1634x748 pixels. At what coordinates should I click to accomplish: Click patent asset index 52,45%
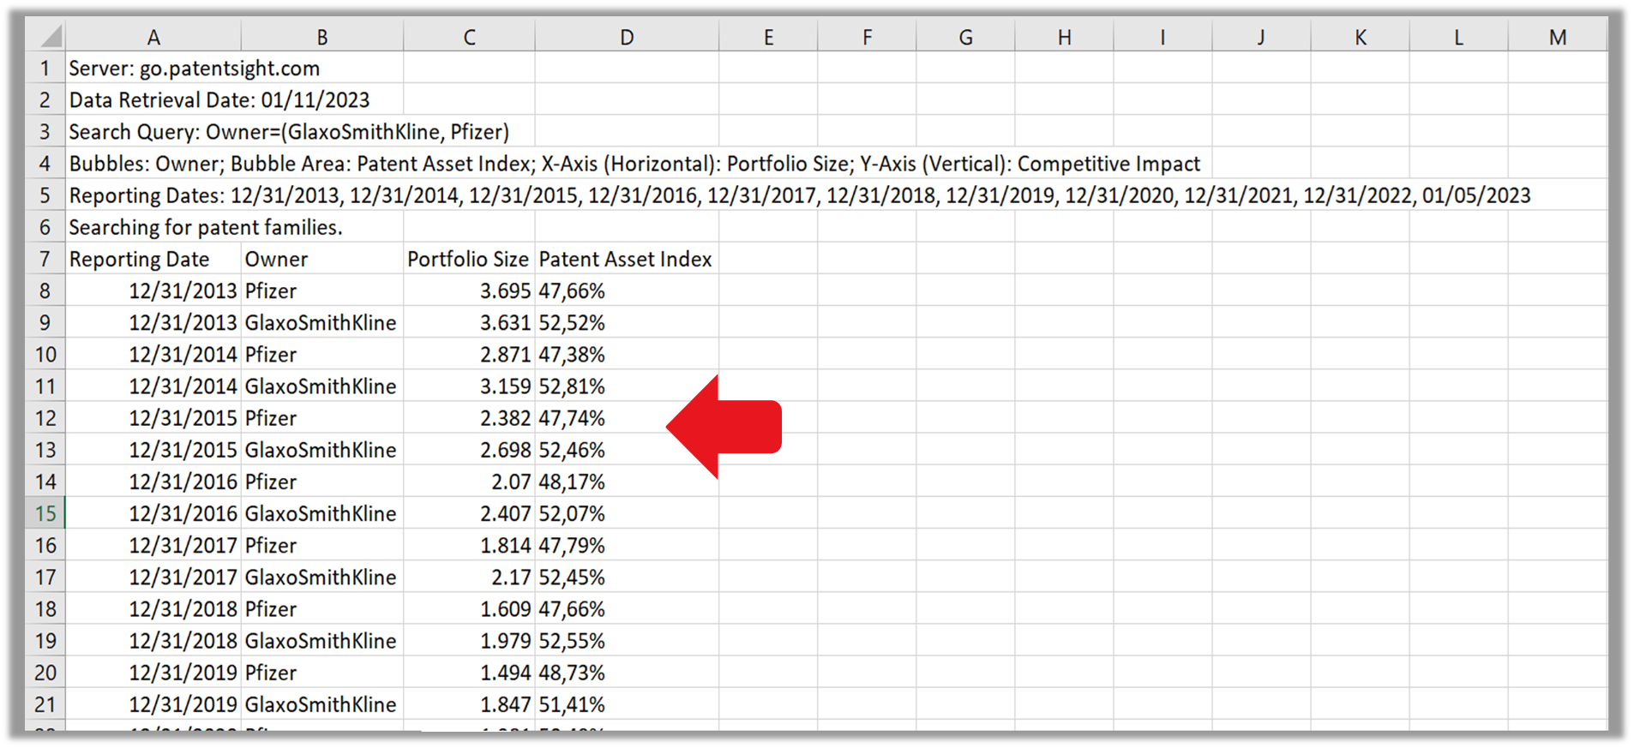tap(627, 577)
